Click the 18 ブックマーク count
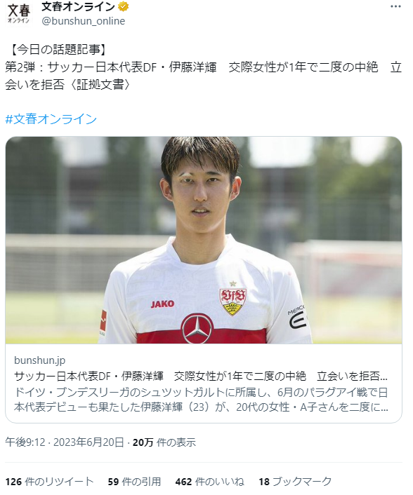Viewport: 413px width, 495px height. [x=295, y=482]
